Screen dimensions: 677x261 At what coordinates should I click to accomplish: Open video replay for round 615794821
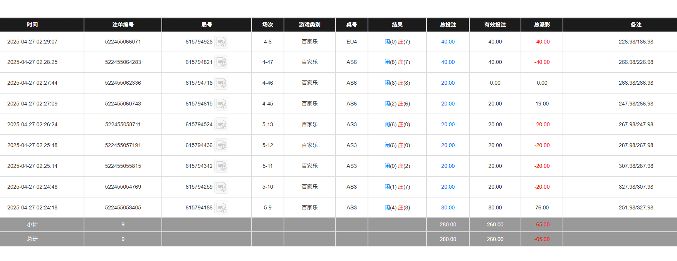222,62
